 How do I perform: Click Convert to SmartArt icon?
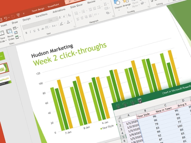coord(108,13)
